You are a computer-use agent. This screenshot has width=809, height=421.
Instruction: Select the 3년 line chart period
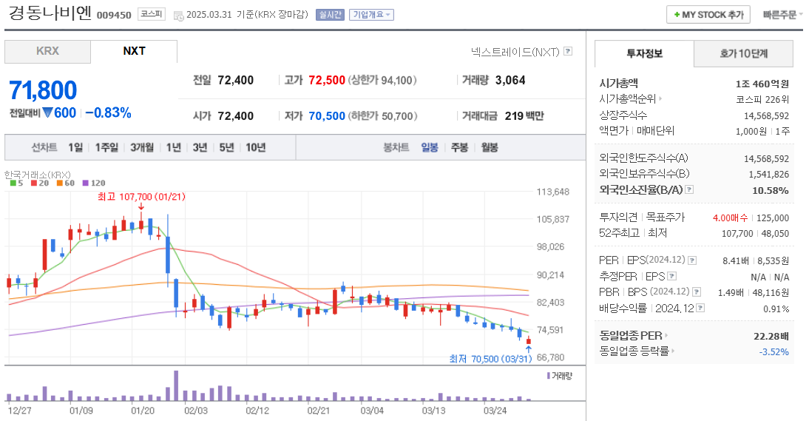pos(200,147)
